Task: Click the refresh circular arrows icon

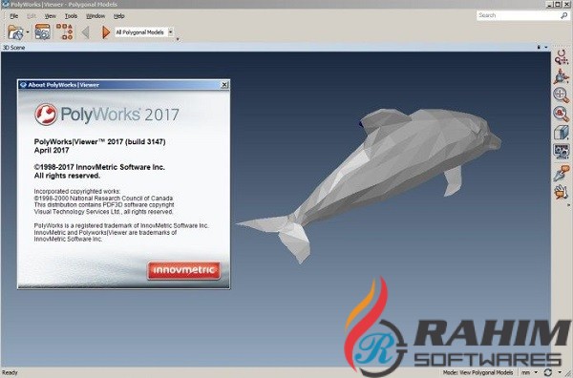Action: (547, 372)
